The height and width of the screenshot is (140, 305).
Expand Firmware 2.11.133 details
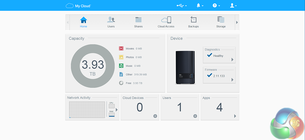[x=232, y=80]
